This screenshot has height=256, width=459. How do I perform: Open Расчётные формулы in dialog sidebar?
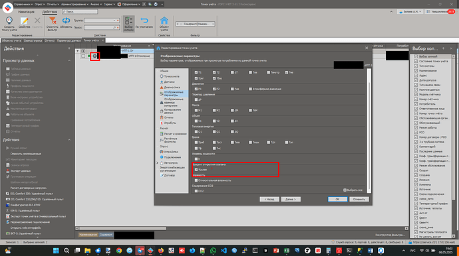pos(170,140)
